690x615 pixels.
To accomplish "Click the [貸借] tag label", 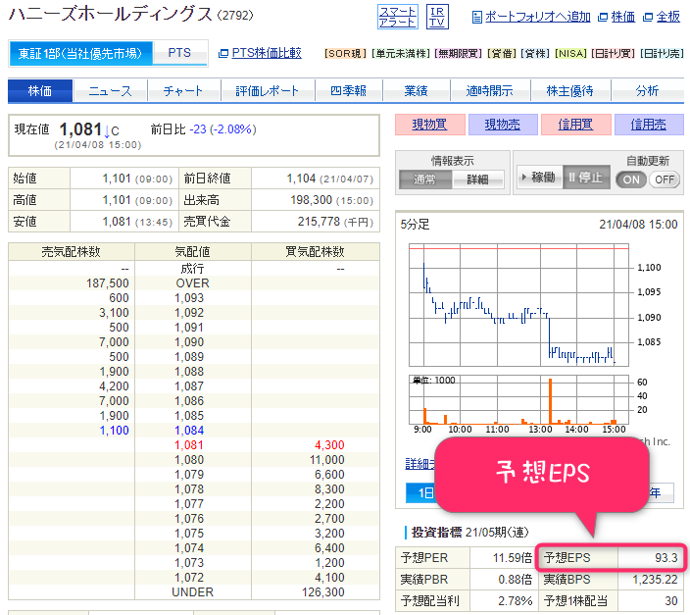I will pyautogui.click(x=502, y=54).
